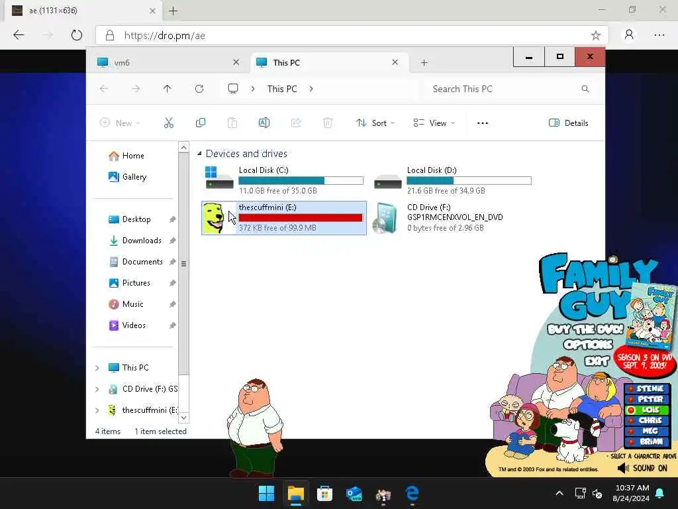Go back in the browser
678x509 pixels.
click(x=19, y=35)
